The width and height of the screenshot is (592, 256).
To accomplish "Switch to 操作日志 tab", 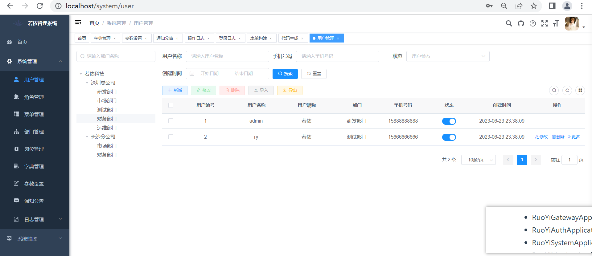I will click(199, 38).
